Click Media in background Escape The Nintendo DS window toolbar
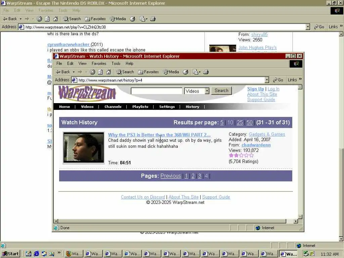The height and width of the screenshot is (258, 344). point(118,19)
